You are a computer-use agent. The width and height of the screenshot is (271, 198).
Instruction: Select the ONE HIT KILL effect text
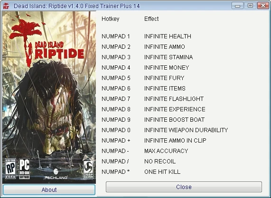point(162,172)
